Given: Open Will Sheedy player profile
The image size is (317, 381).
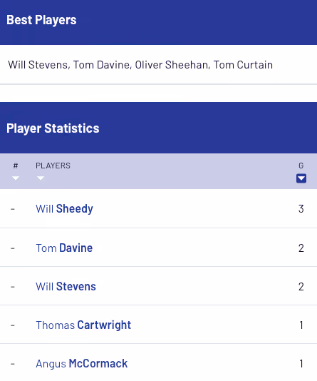Looking at the screenshot, I should click(65, 209).
